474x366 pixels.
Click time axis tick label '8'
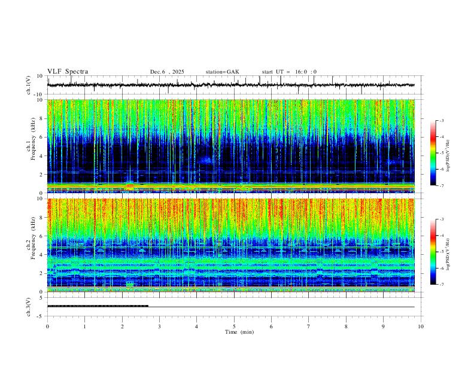pyautogui.click(x=346, y=327)
